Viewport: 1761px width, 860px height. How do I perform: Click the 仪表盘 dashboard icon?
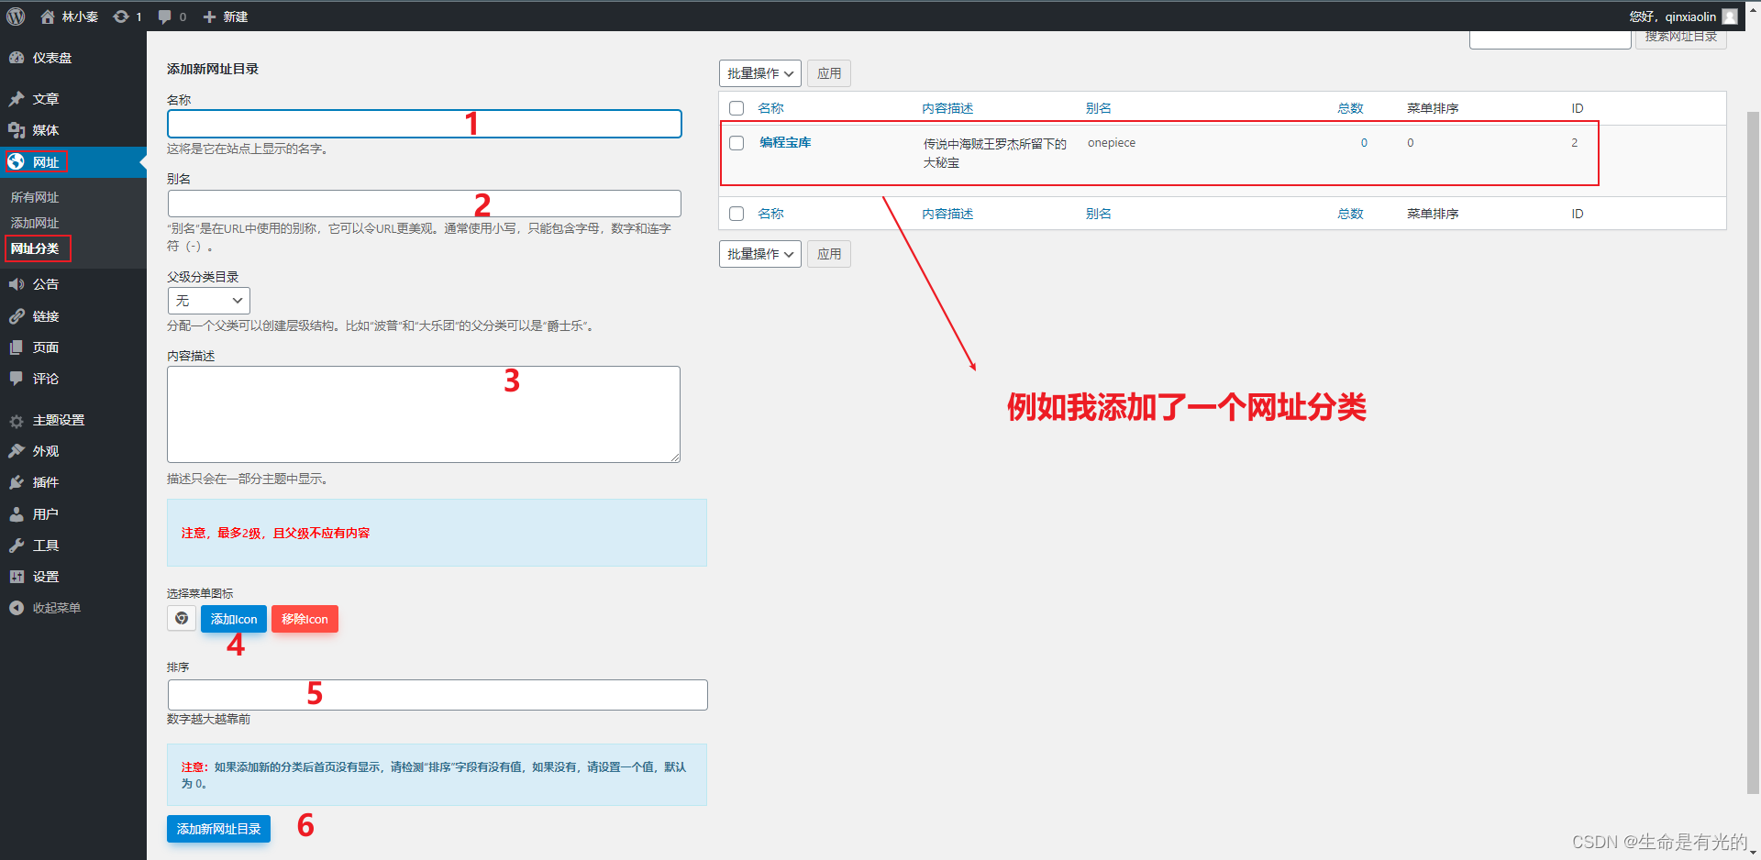[17, 58]
